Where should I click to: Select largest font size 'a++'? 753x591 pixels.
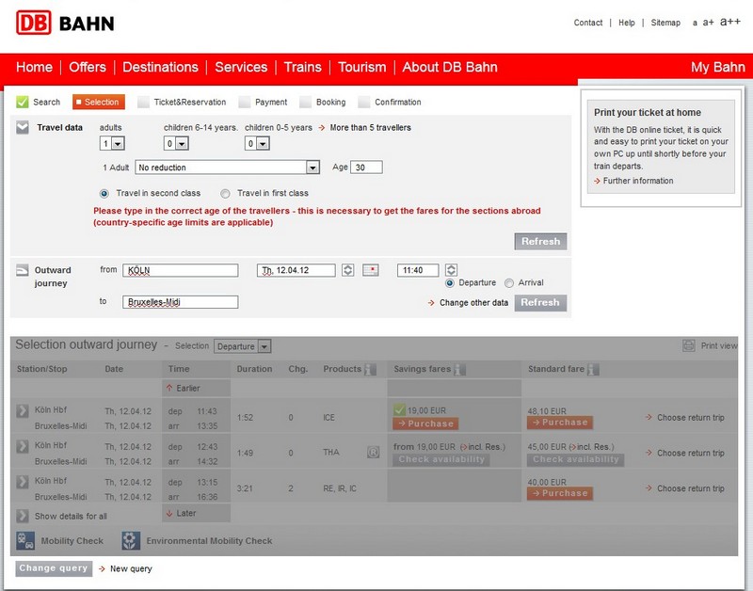730,22
